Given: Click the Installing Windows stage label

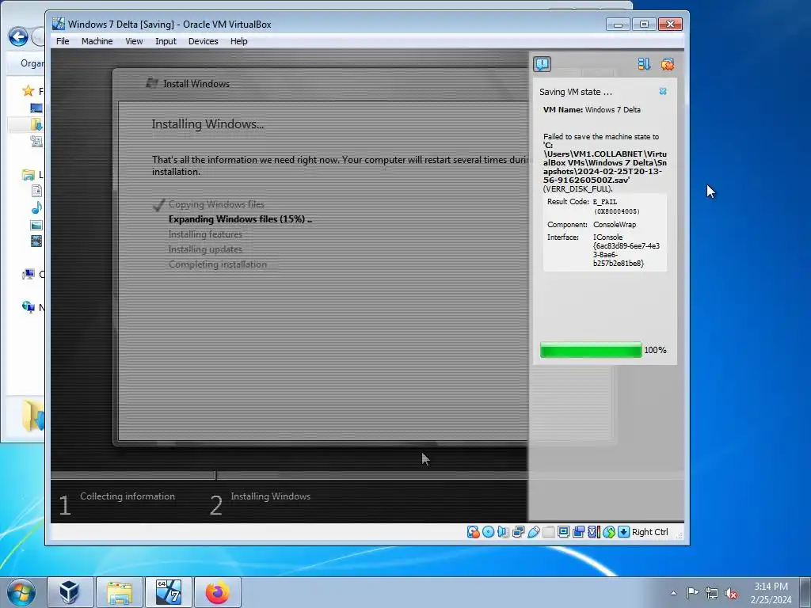Looking at the screenshot, I should tap(271, 496).
